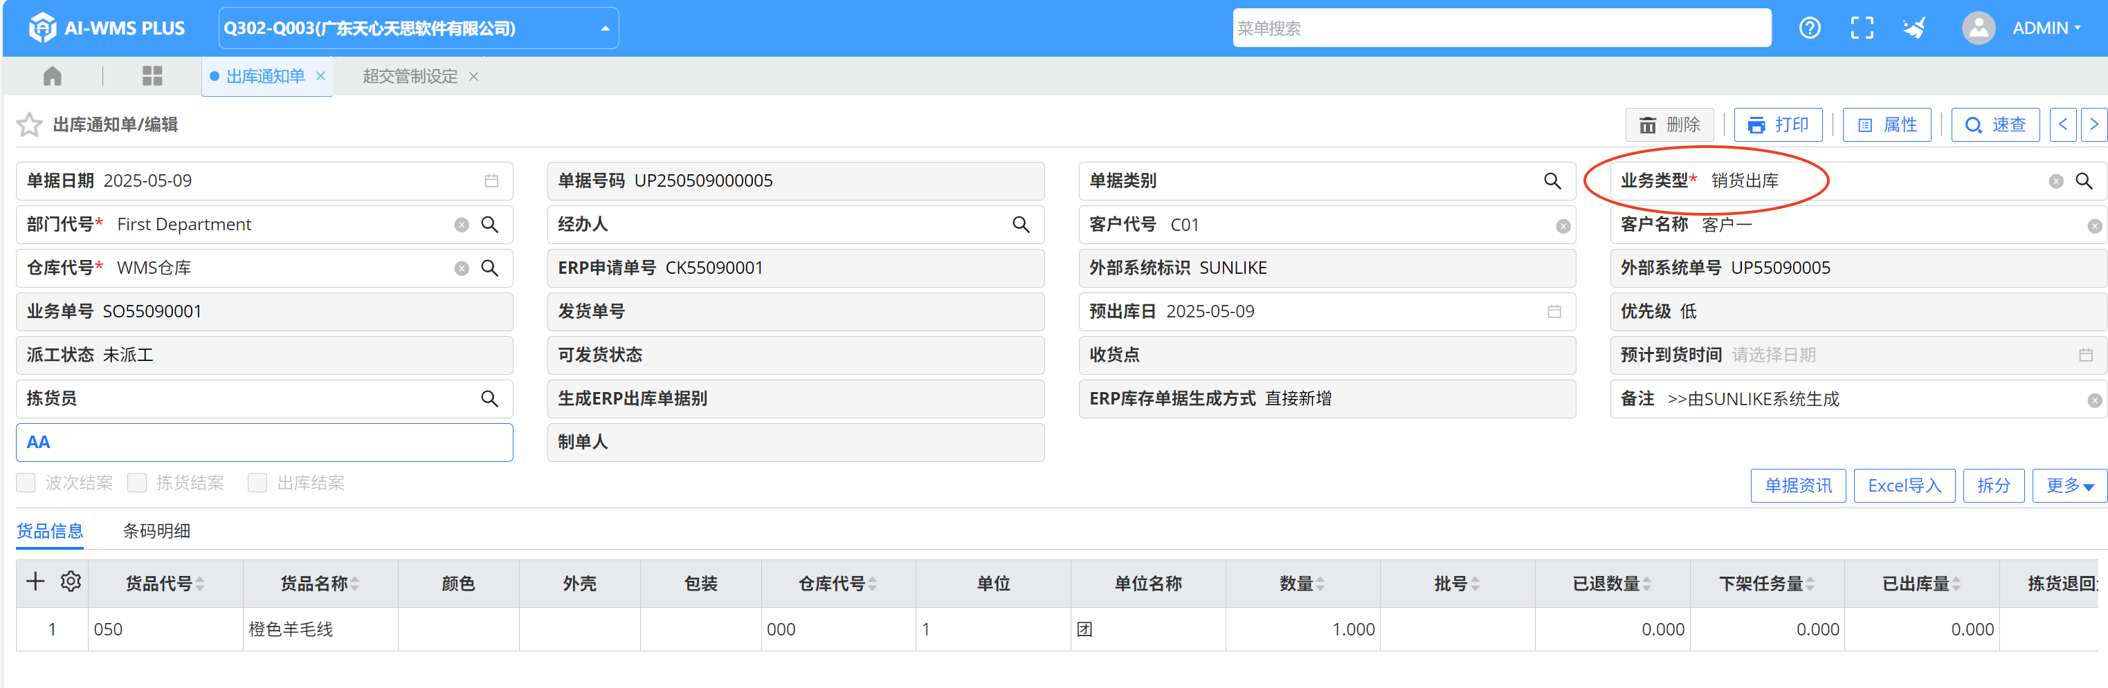Open 属性 properties button
The image size is (2108, 688).
[x=1887, y=124]
